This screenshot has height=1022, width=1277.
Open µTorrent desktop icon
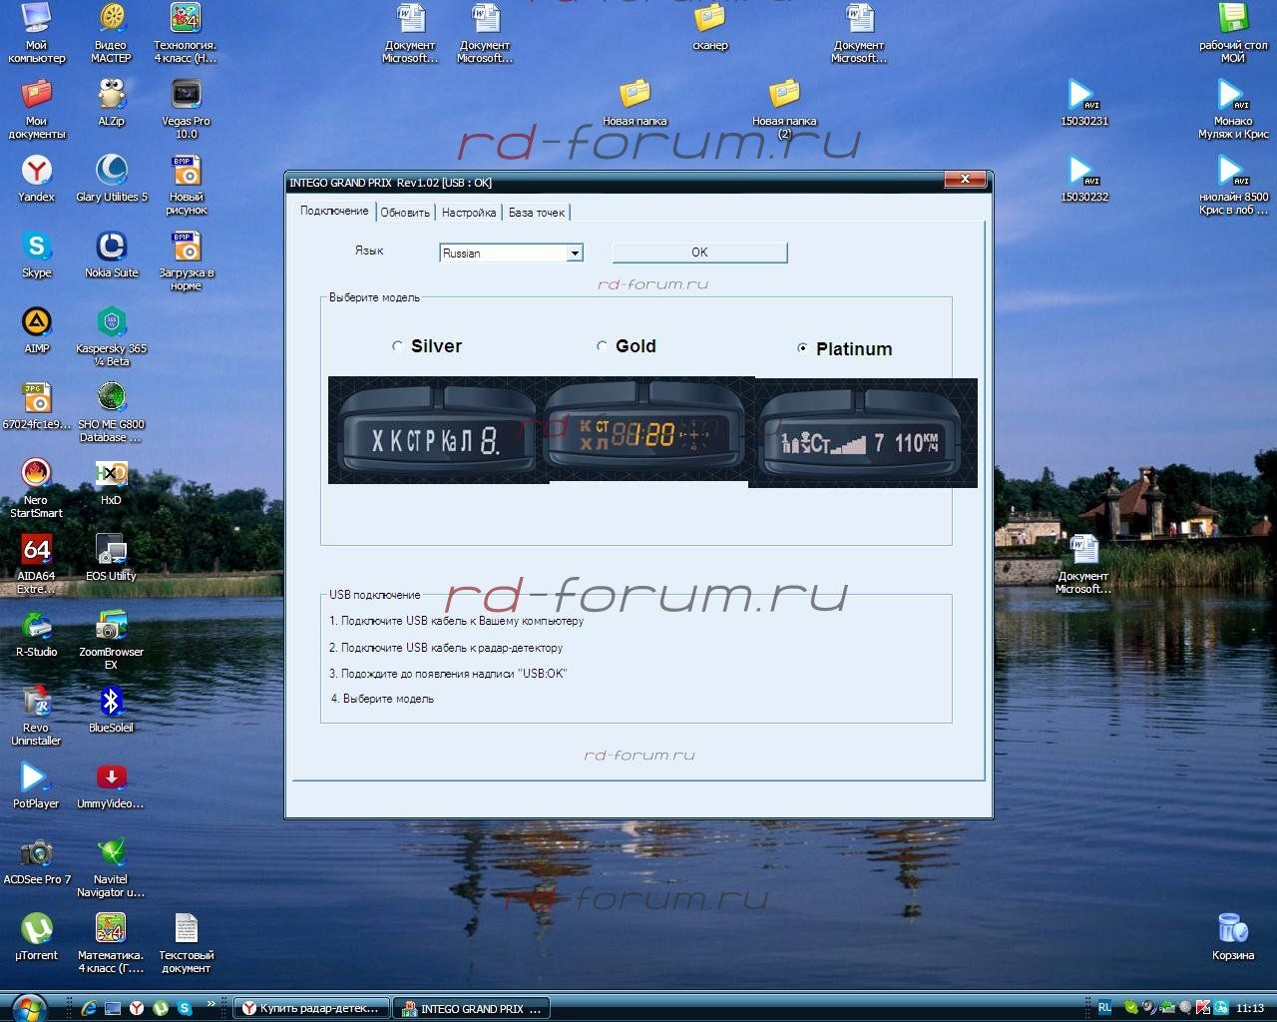pos(37,930)
